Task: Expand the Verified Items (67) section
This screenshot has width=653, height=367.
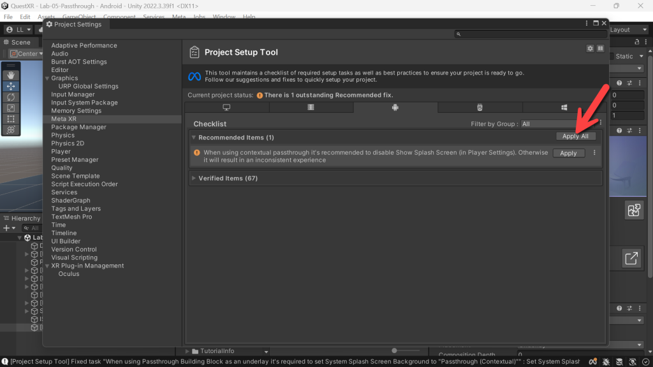Action: [x=194, y=178]
